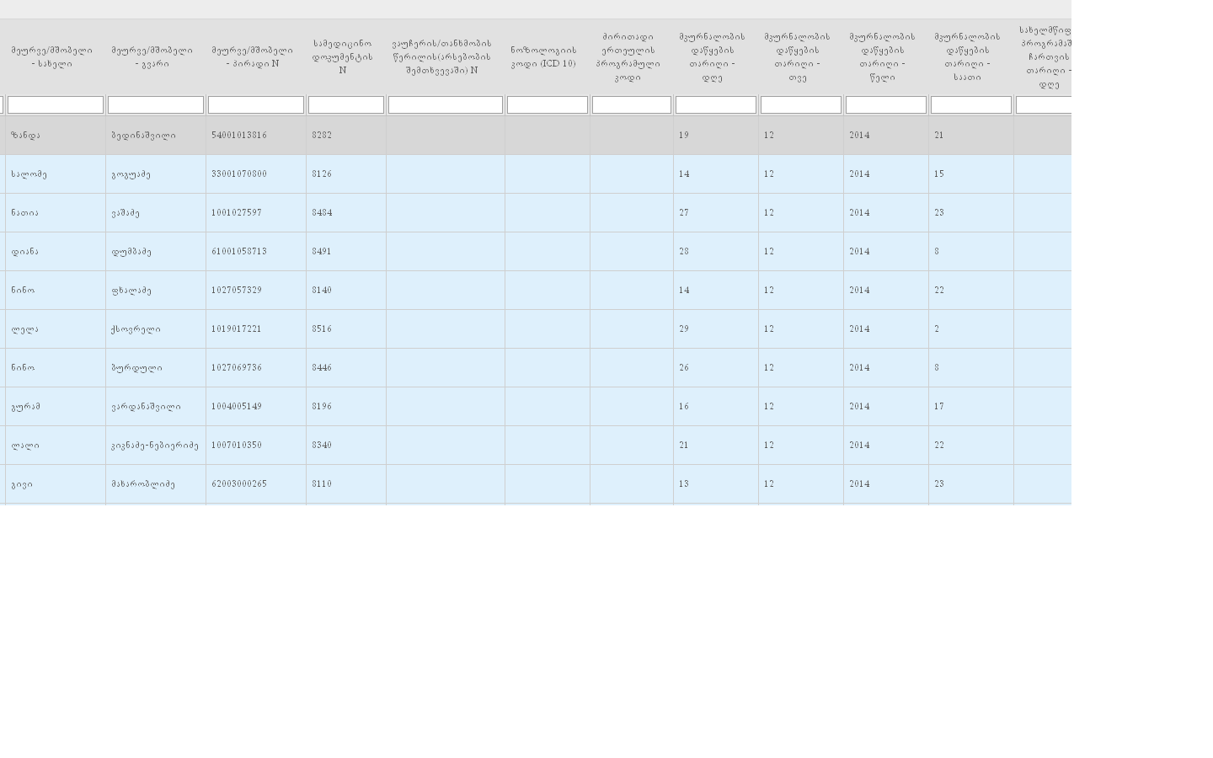1213x758 pixels.
Task: Click the filter input under სამედიცინო დოკუმენტის N
Action: coord(346,104)
